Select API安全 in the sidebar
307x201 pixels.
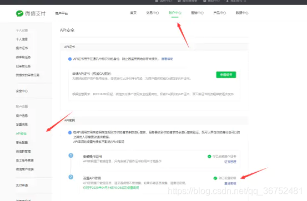pos(21,133)
